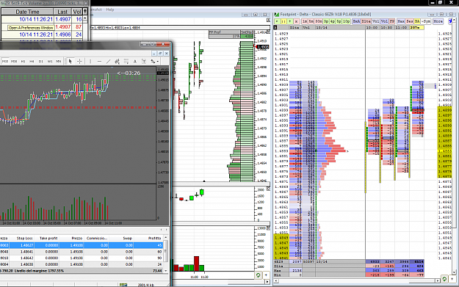Switch chart to W1 timeframe
The width and height of the screenshot is (459, 287).
[50, 61]
